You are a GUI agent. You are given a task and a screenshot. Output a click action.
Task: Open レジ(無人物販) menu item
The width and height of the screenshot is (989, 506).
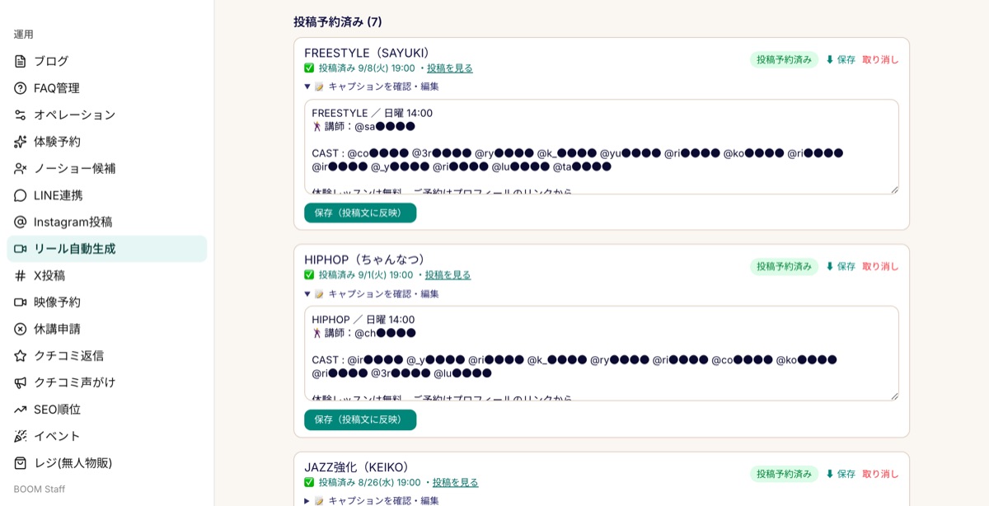coord(107,463)
